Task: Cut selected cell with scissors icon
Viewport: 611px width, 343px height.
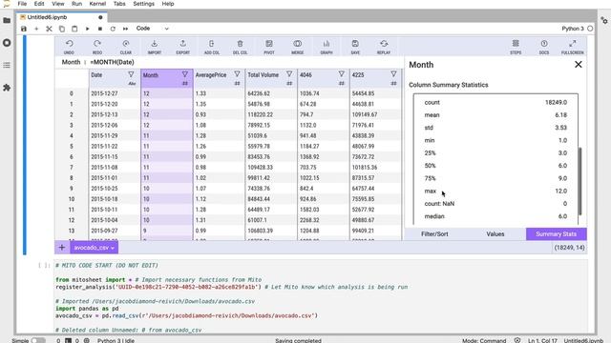Action: [x=49, y=29]
